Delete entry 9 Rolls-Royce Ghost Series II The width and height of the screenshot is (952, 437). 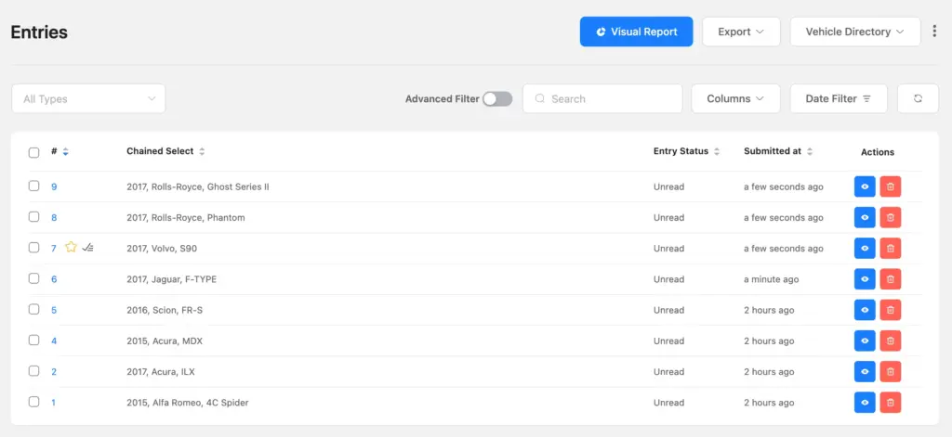coord(890,186)
